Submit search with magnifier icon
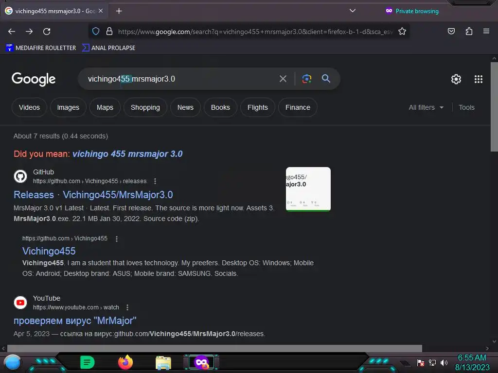This screenshot has width=498, height=373. (x=326, y=78)
